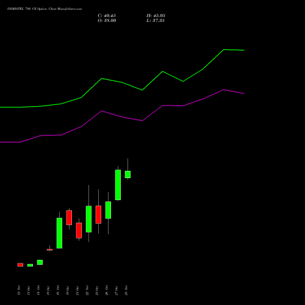This screenshot has width=305, height=305.
Task: Click the green candle for 22 Oct
Action: click(x=88, y=219)
